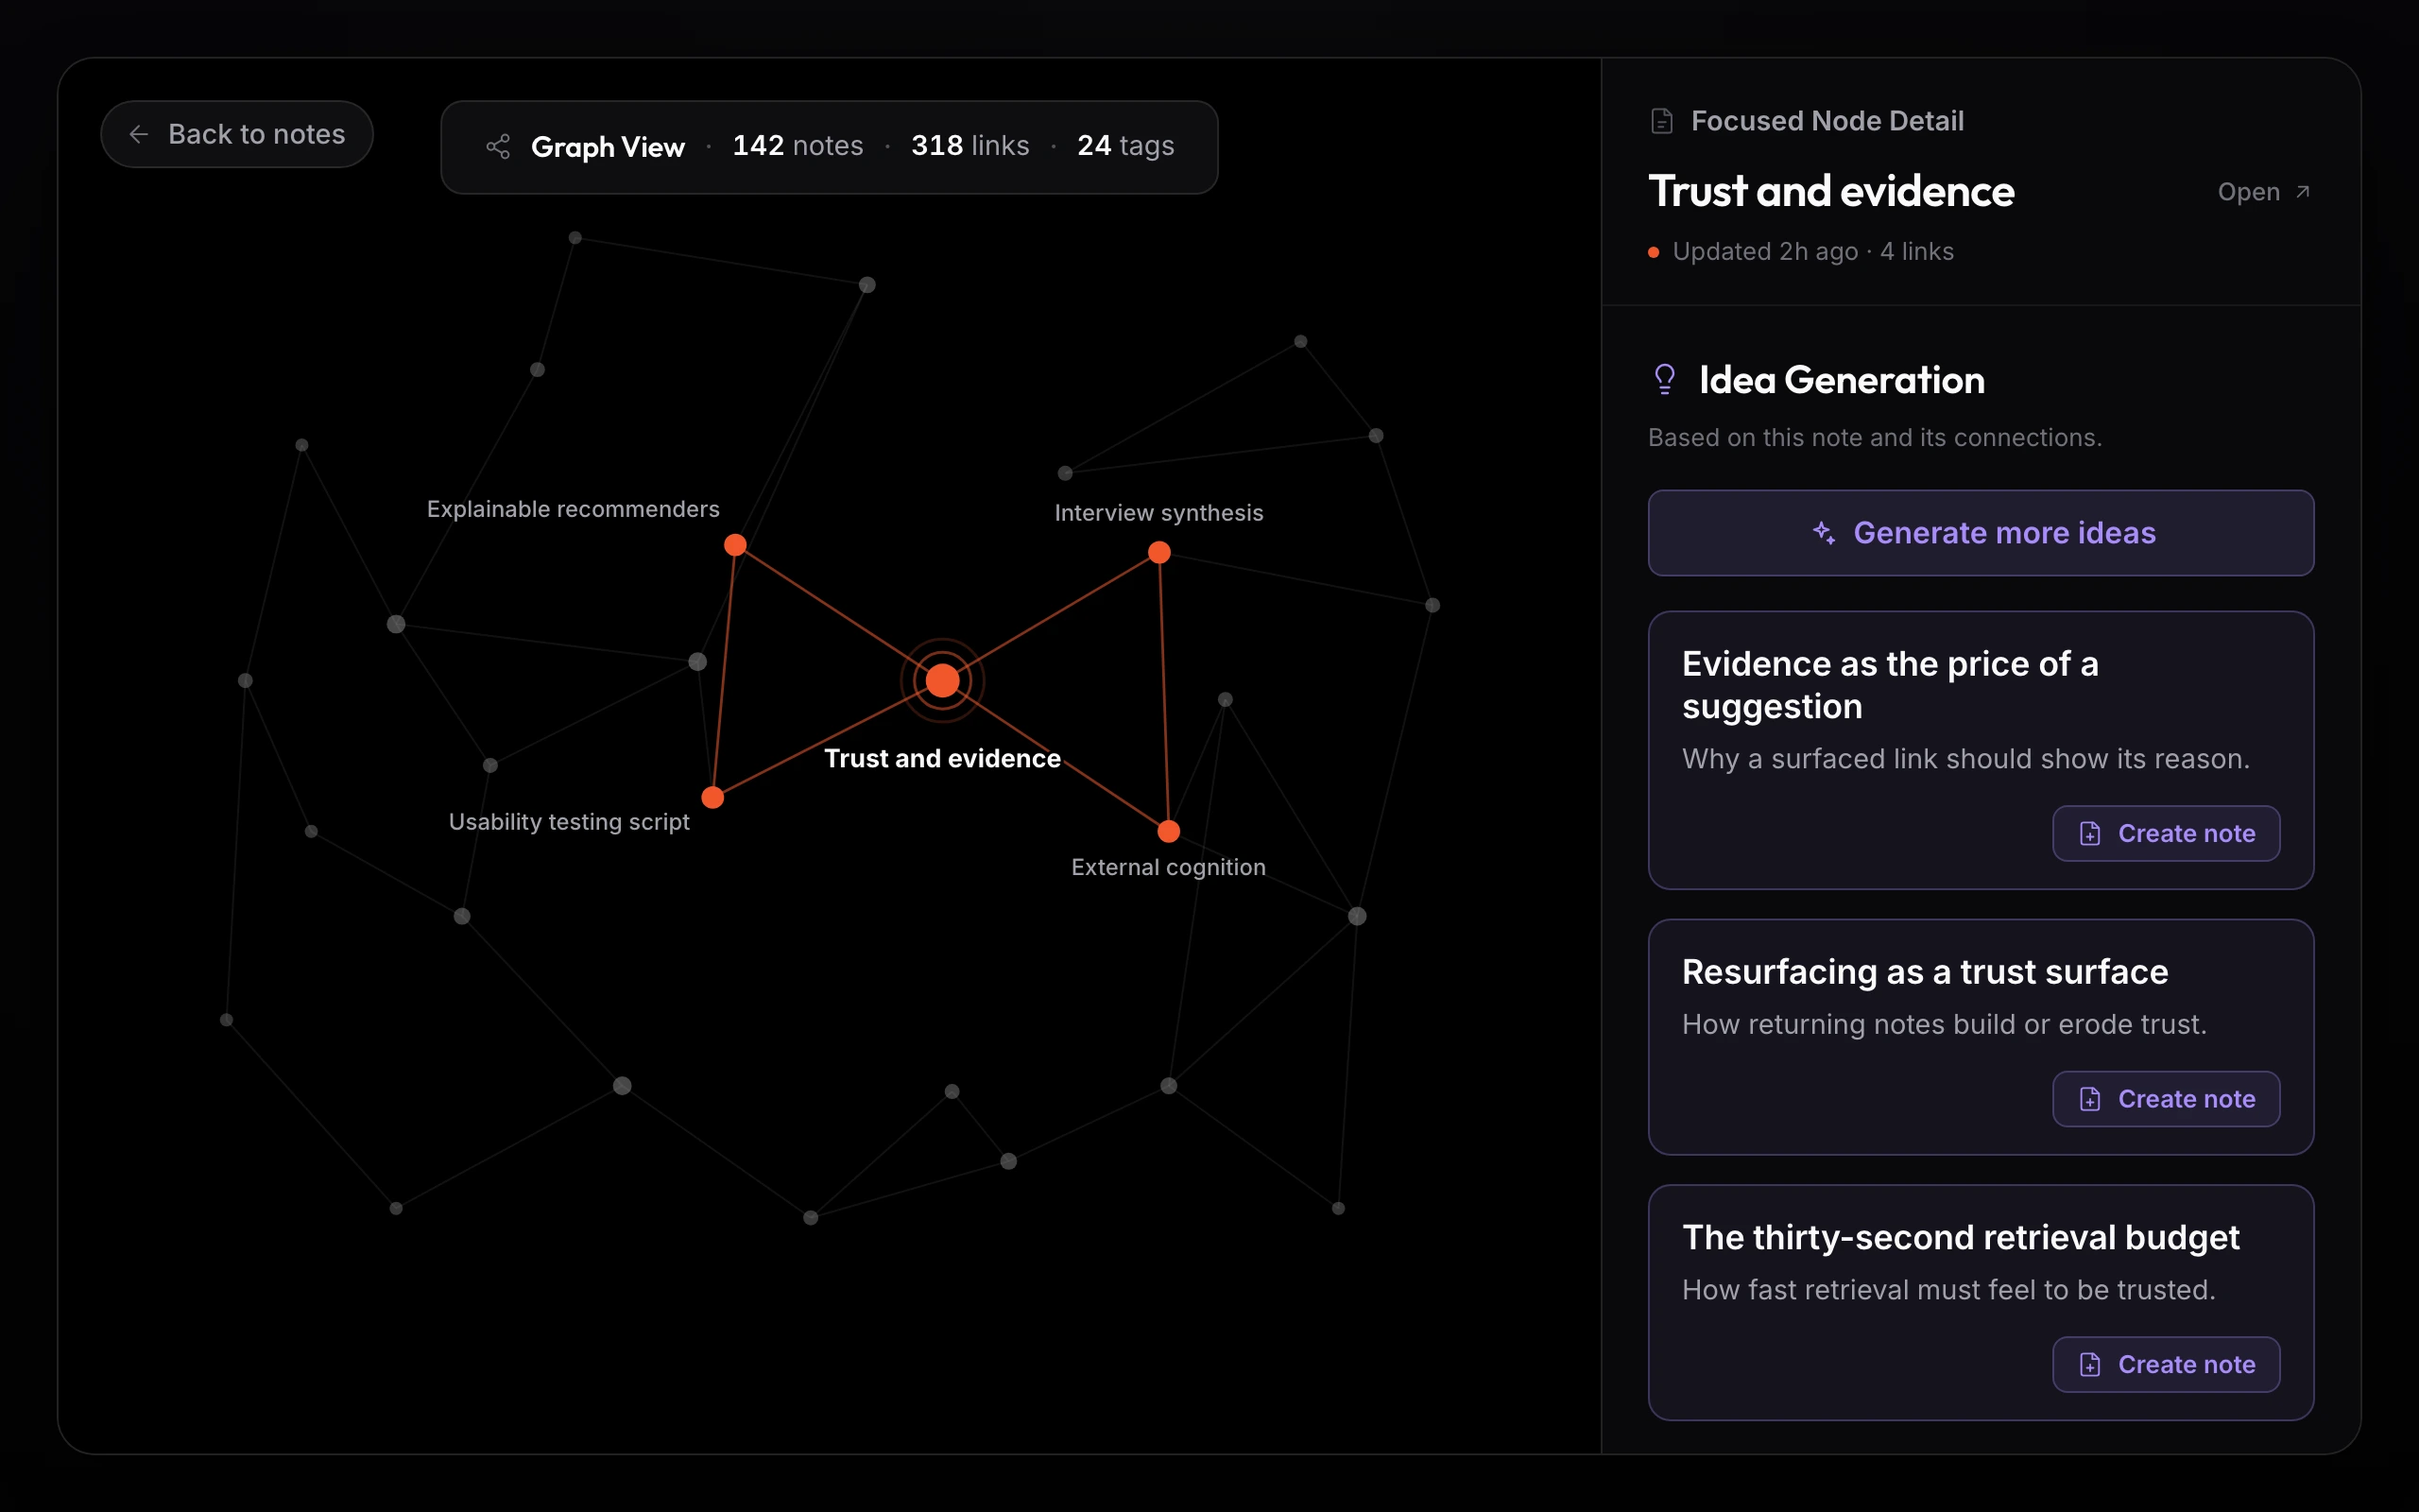
Task: Select the Usability testing script node
Action: pyautogui.click(x=712, y=798)
